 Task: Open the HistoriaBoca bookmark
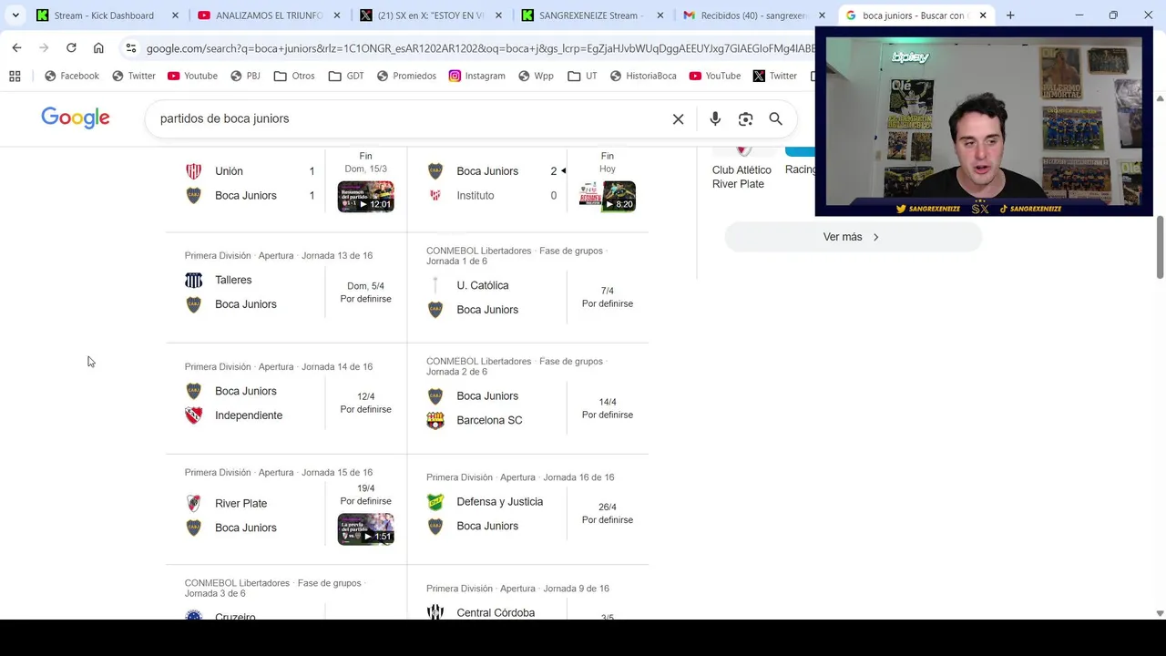[x=642, y=76]
